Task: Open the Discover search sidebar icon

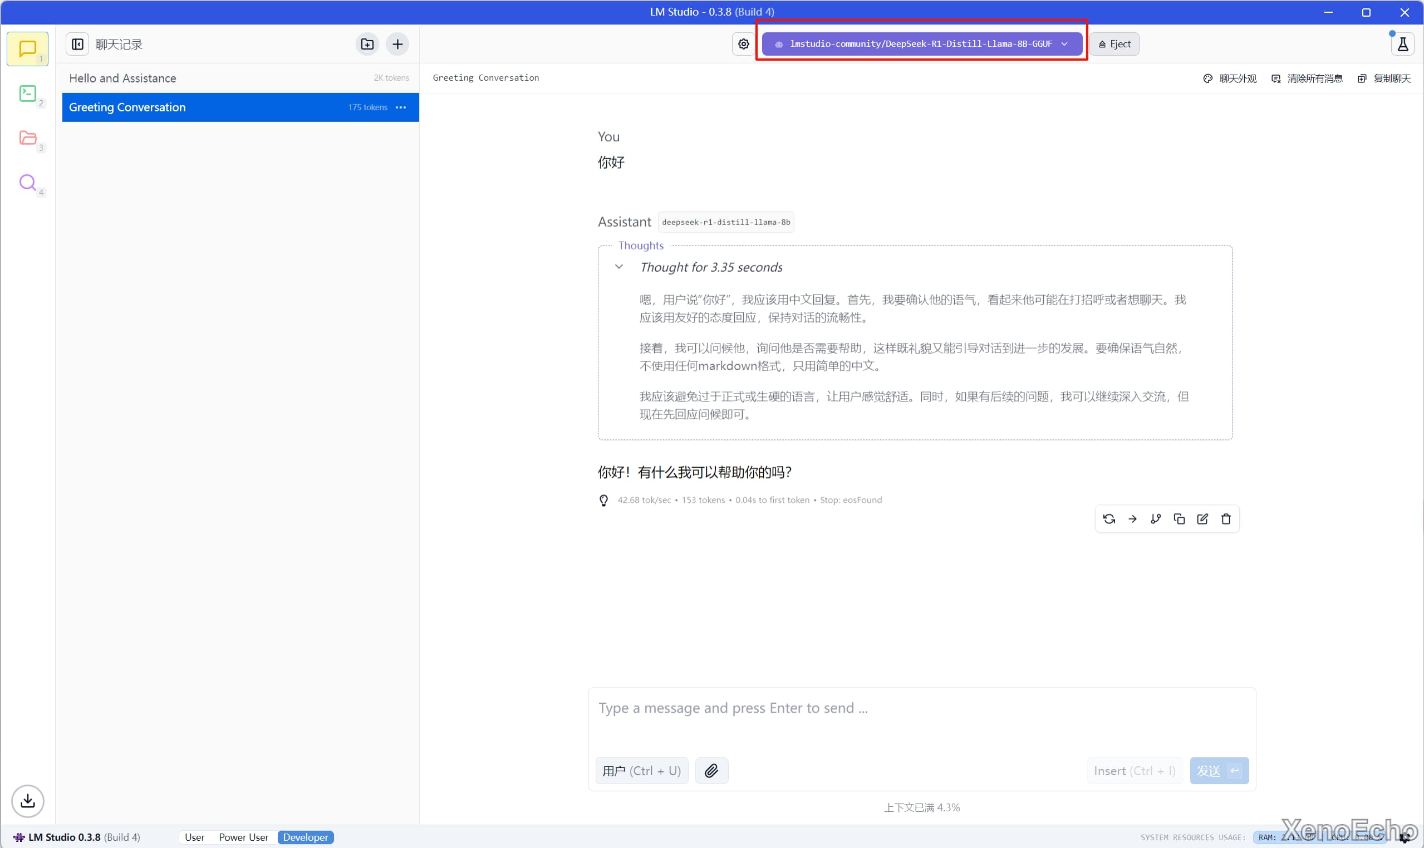Action: 27,182
